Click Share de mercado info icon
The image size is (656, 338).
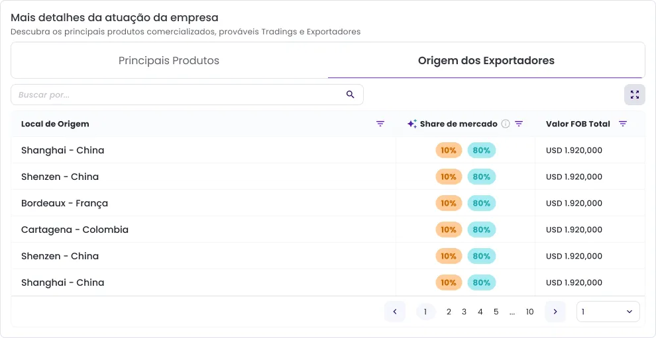point(506,124)
